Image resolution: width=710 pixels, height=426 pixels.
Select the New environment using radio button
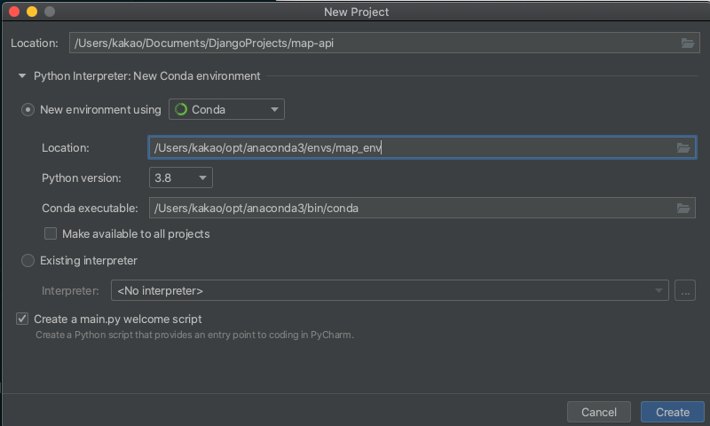click(x=28, y=109)
